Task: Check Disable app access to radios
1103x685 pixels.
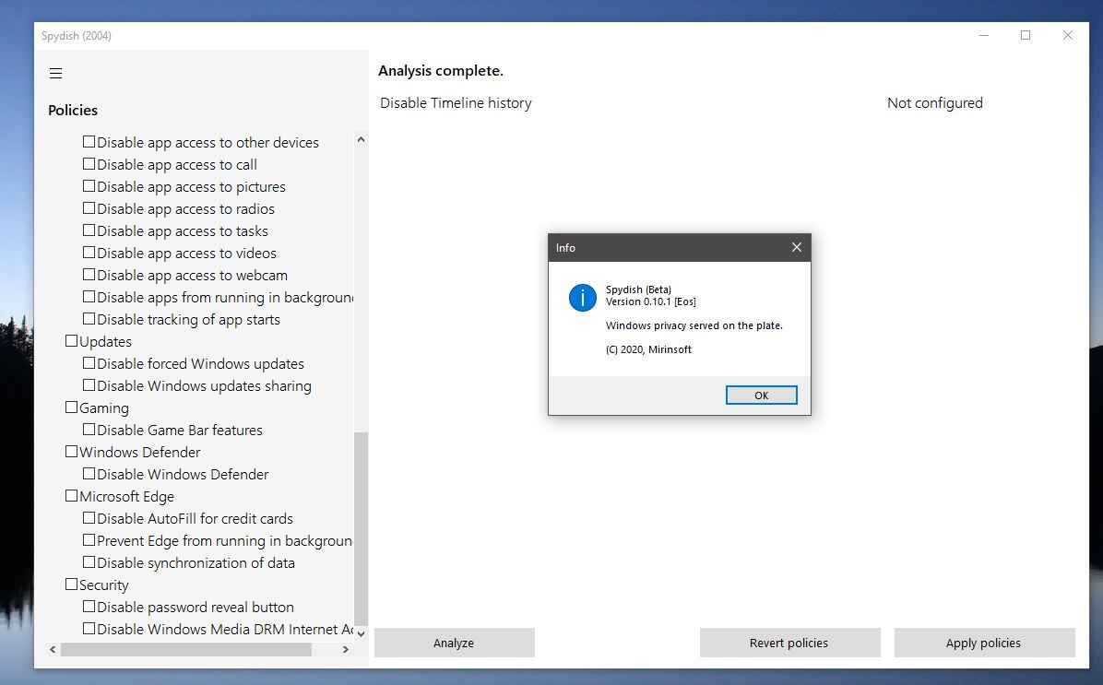Action: click(x=89, y=208)
